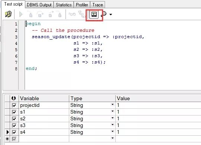
Task: Open the Trace tab
Action: pyautogui.click(x=98, y=5)
